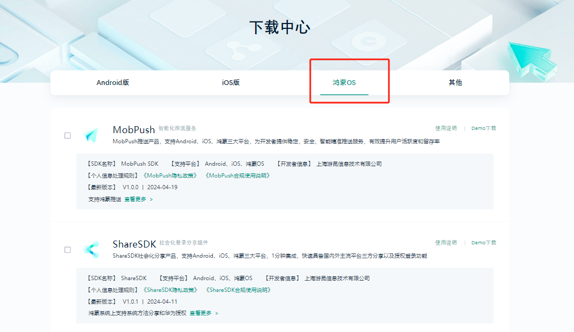574x332 pixels.
Task: Click the MobPush paper-plane logo icon
Action: 91,134
